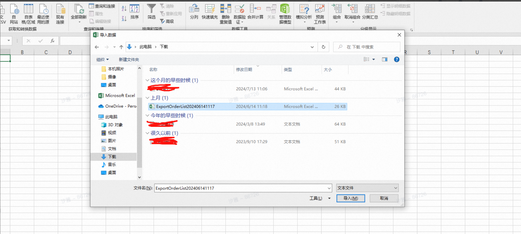
Task: Collapse the 上月 (1) group
Action: coord(147,98)
